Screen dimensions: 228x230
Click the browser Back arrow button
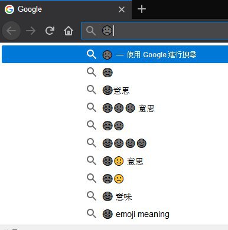pos(11,31)
